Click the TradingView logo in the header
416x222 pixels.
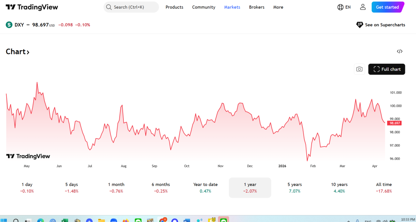tap(32, 7)
